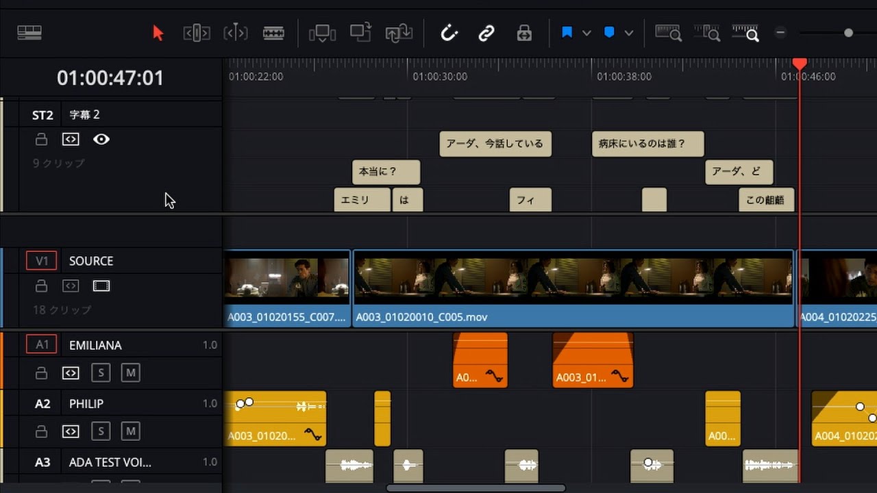
Task: Click the Full Extent Zoom icon
Action: [668, 33]
